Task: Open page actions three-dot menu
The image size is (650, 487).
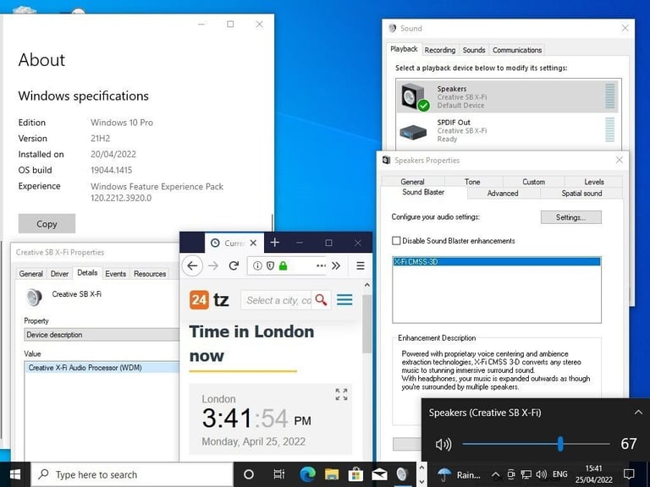Action: pyautogui.click(x=322, y=265)
